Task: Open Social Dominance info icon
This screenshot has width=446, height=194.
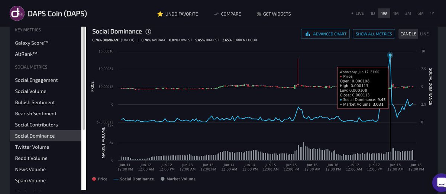Action: click(148, 32)
